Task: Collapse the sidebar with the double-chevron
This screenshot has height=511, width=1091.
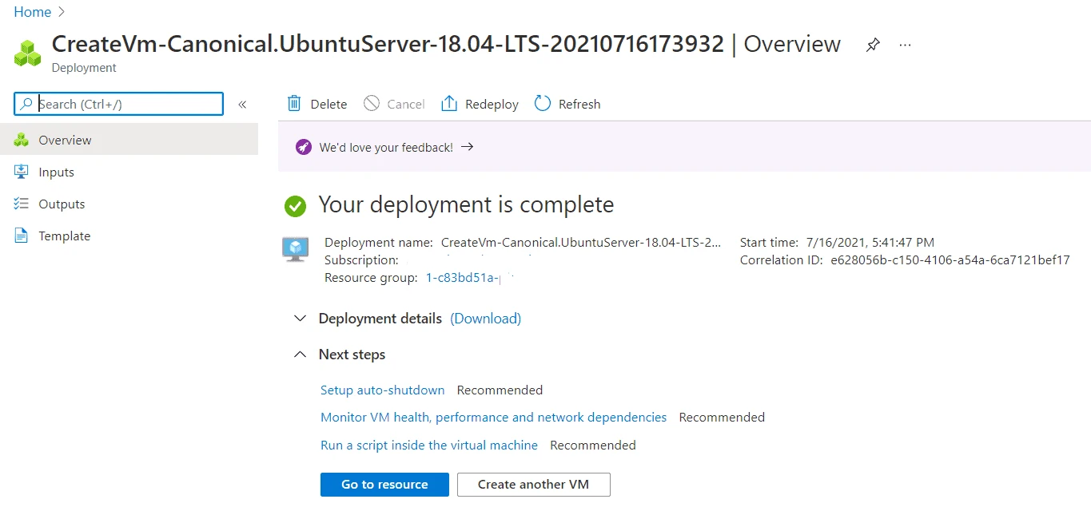Action: 242,104
